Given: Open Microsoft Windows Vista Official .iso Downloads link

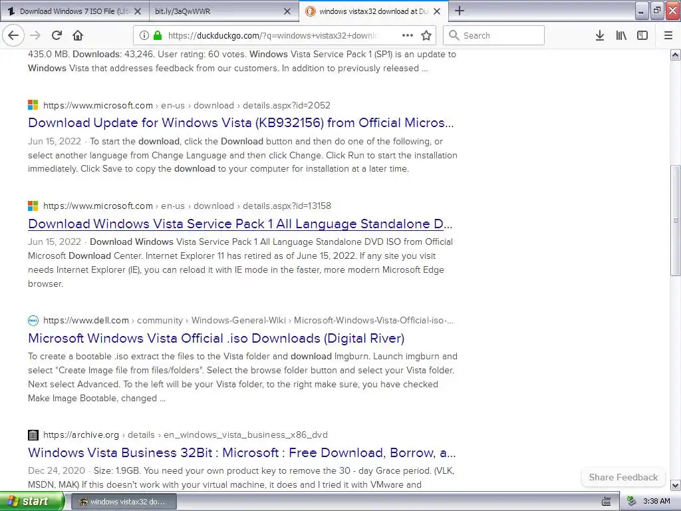Looking at the screenshot, I should click(x=216, y=339).
